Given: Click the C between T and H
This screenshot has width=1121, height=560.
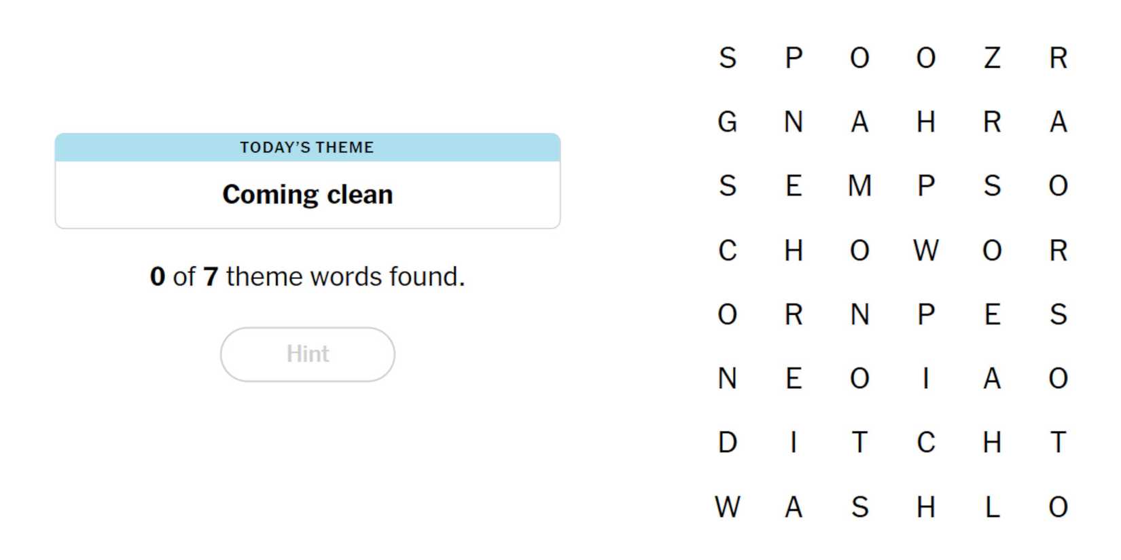Looking at the screenshot, I should click(x=925, y=443).
